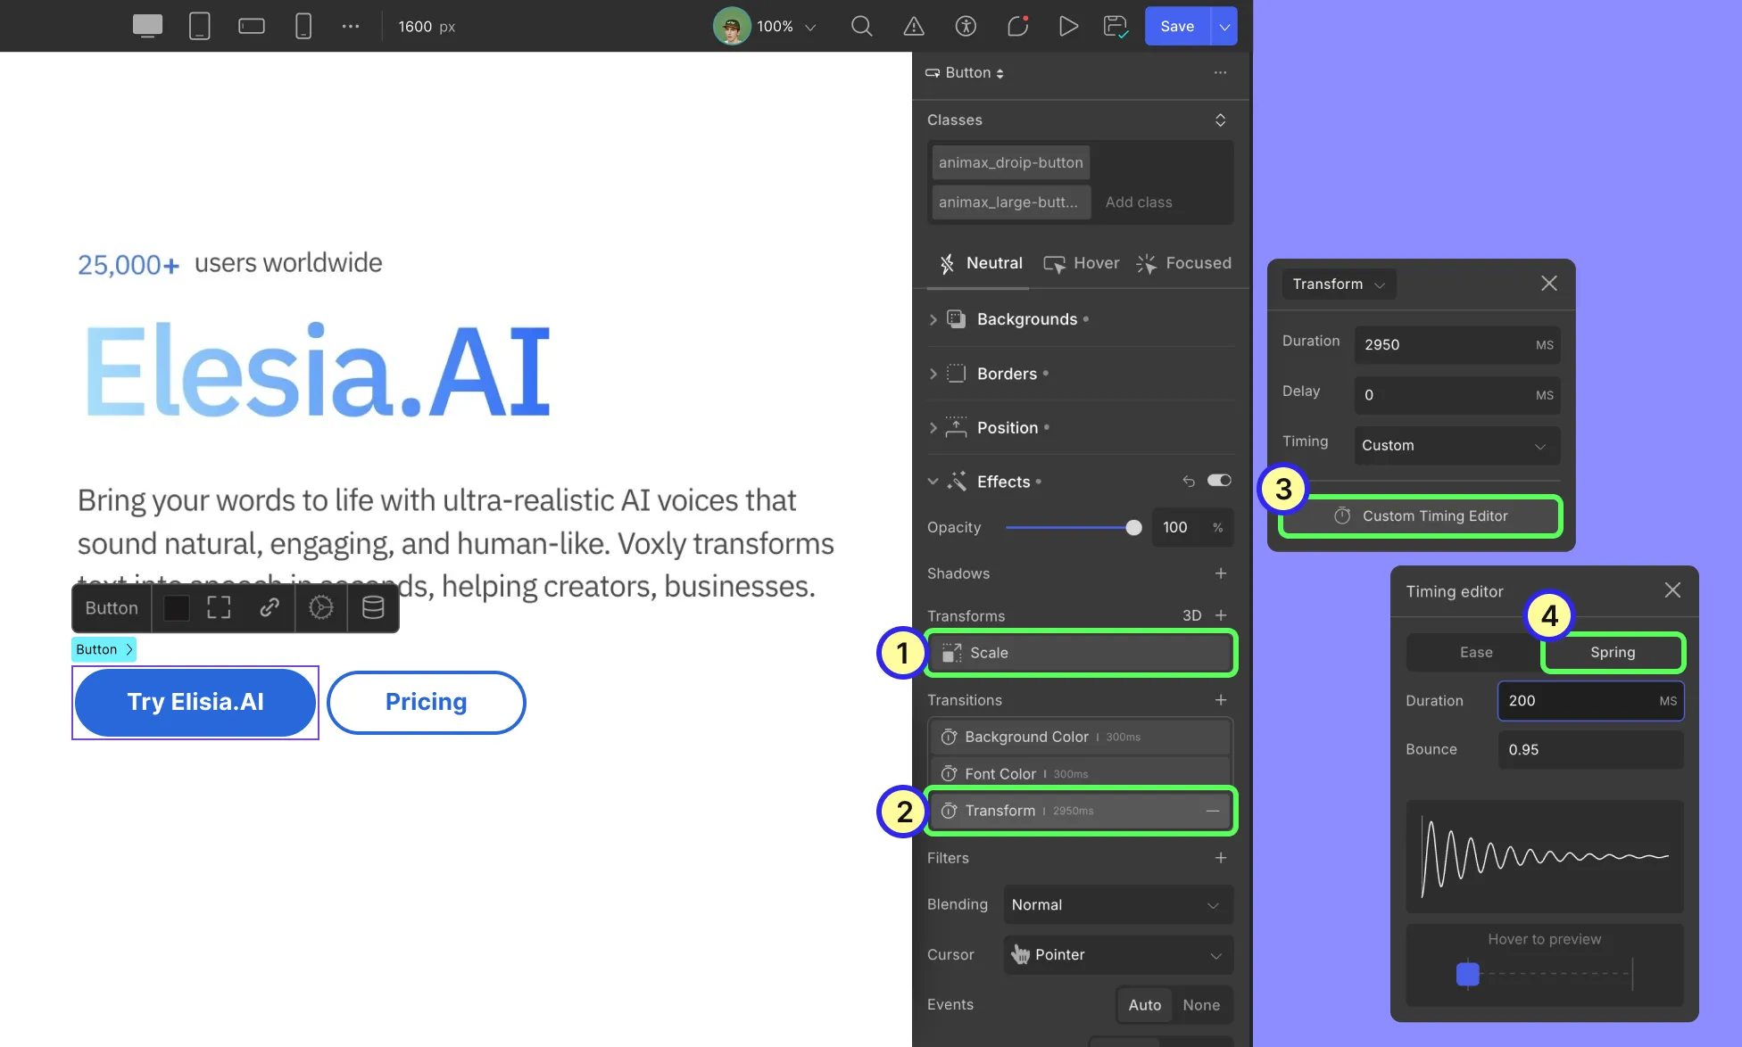Image resolution: width=1742 pixels, height=1047 pixels.
Task: Open more viewport options ellipsis
Action: 351,26
